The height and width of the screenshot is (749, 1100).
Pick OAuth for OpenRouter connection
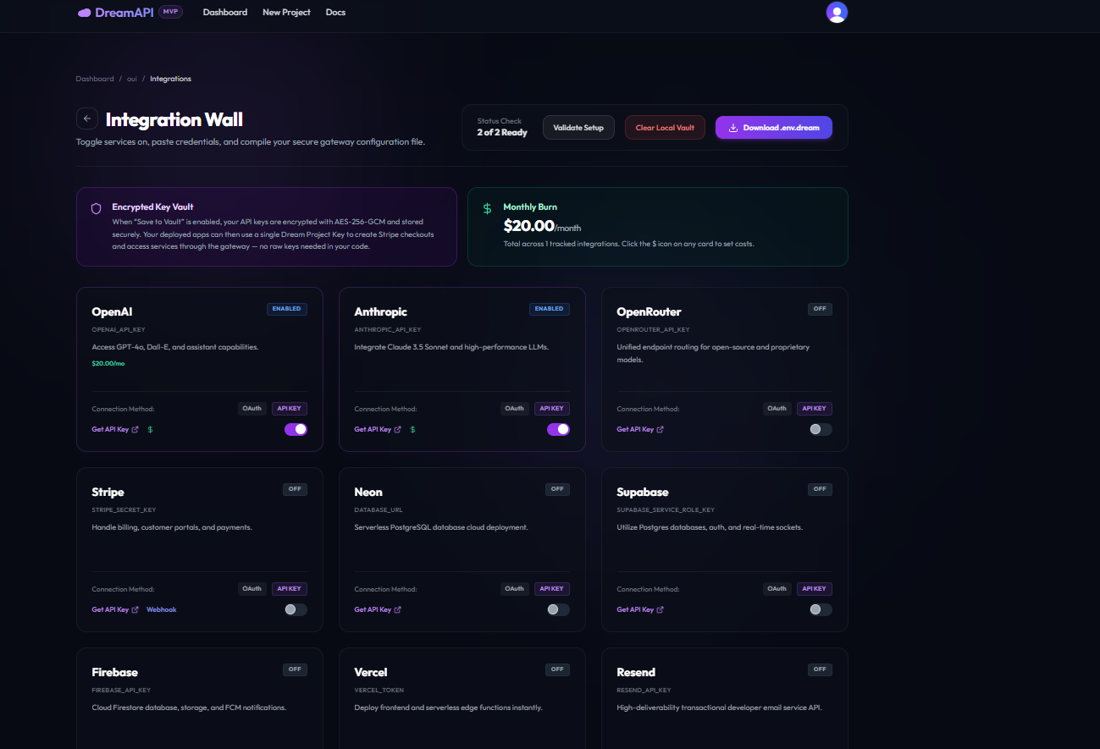tap(777, 409)
